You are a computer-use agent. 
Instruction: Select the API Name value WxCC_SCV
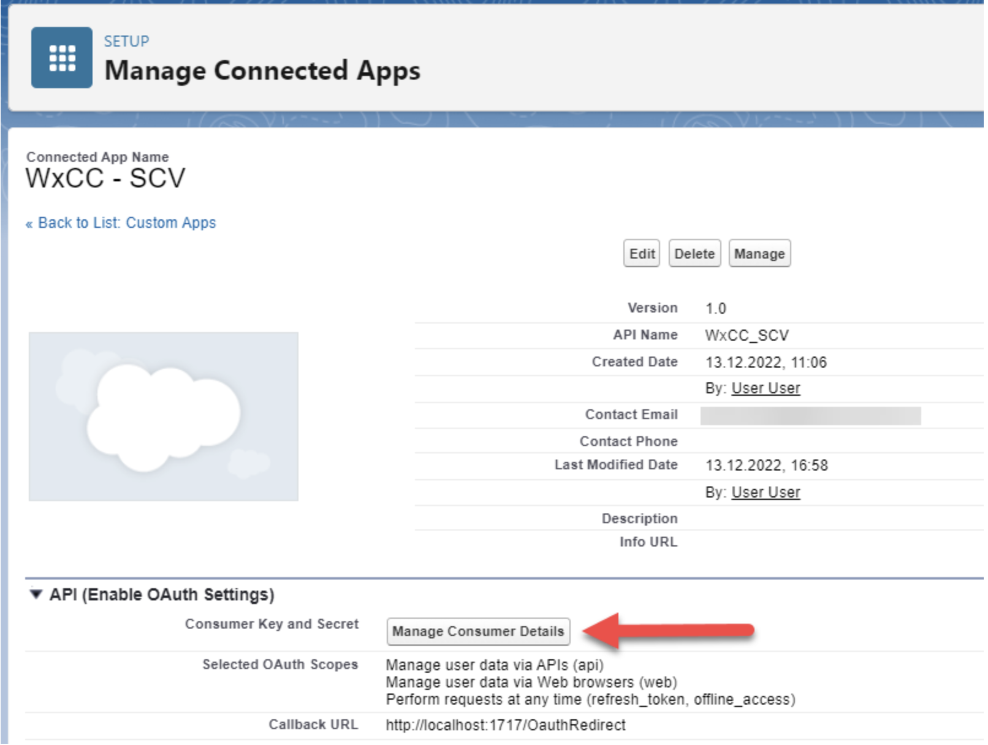747,336
